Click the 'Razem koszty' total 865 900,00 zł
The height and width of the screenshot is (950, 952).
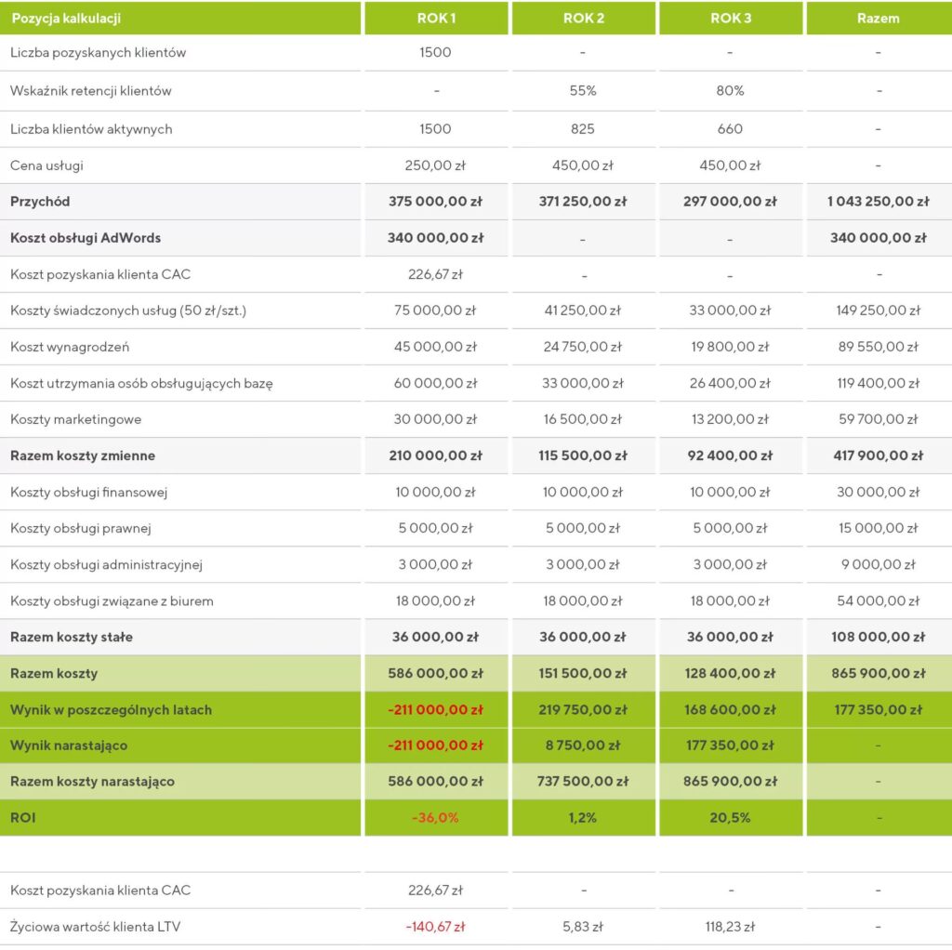[878, 673]
